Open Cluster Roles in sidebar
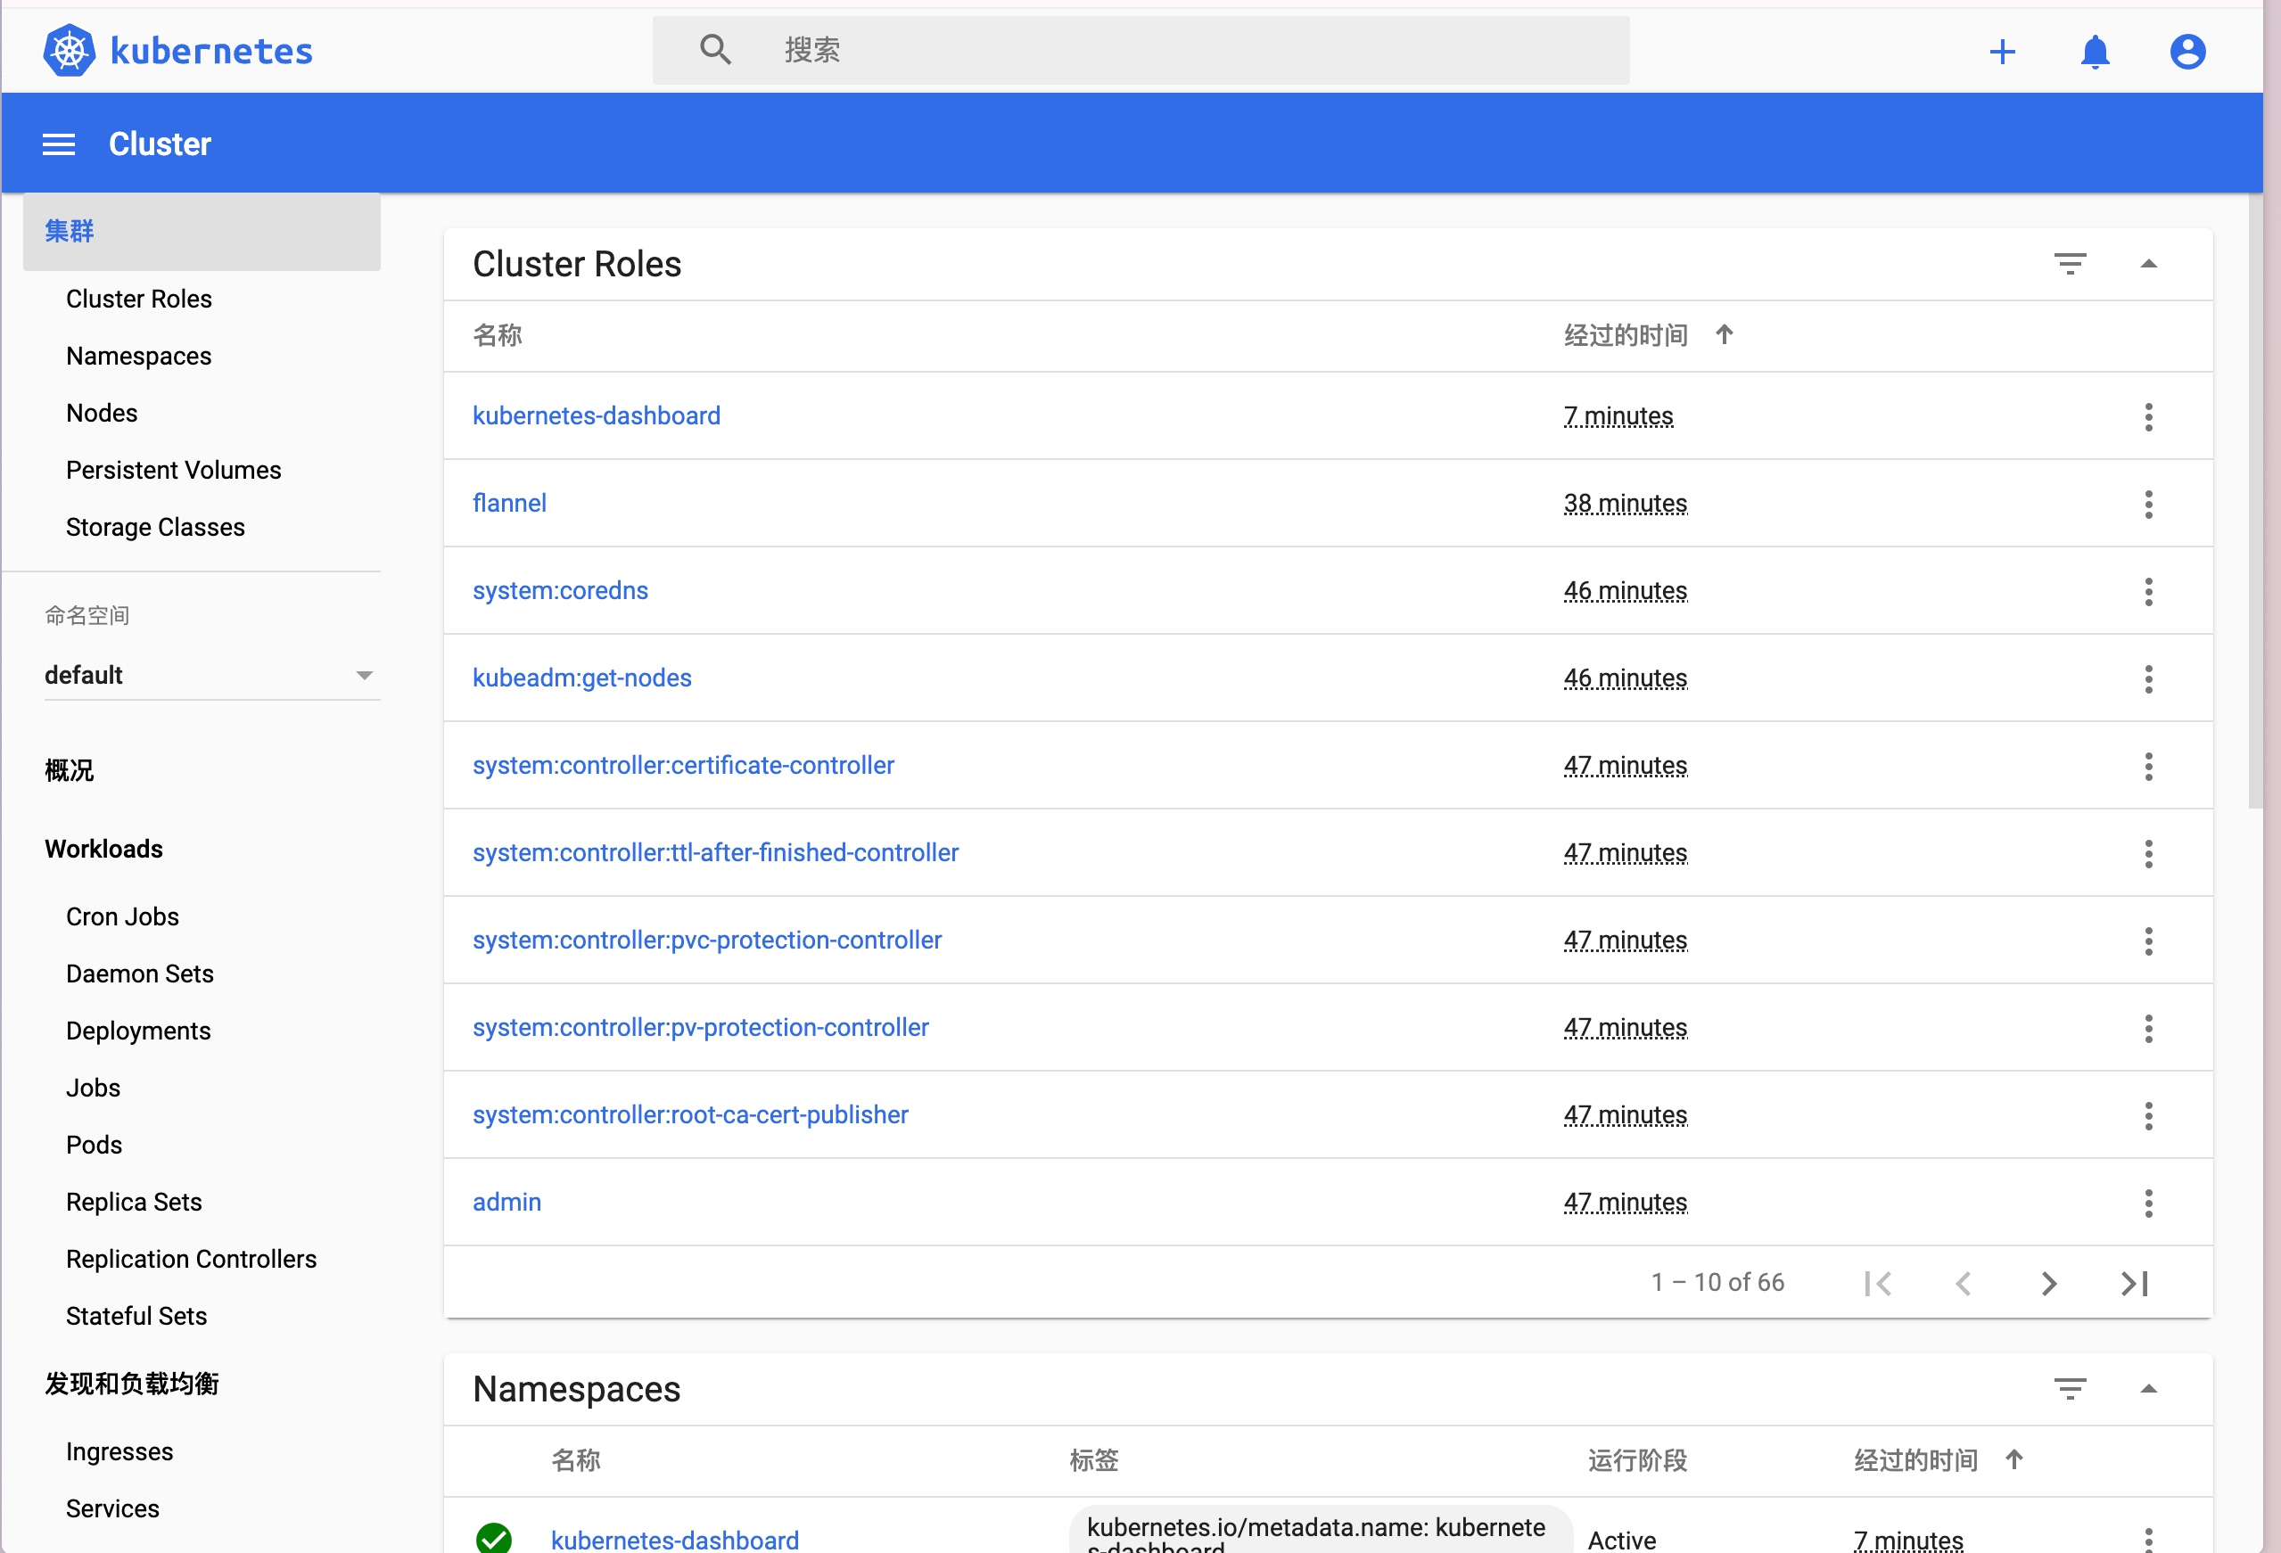 click(x=138, y=299)
